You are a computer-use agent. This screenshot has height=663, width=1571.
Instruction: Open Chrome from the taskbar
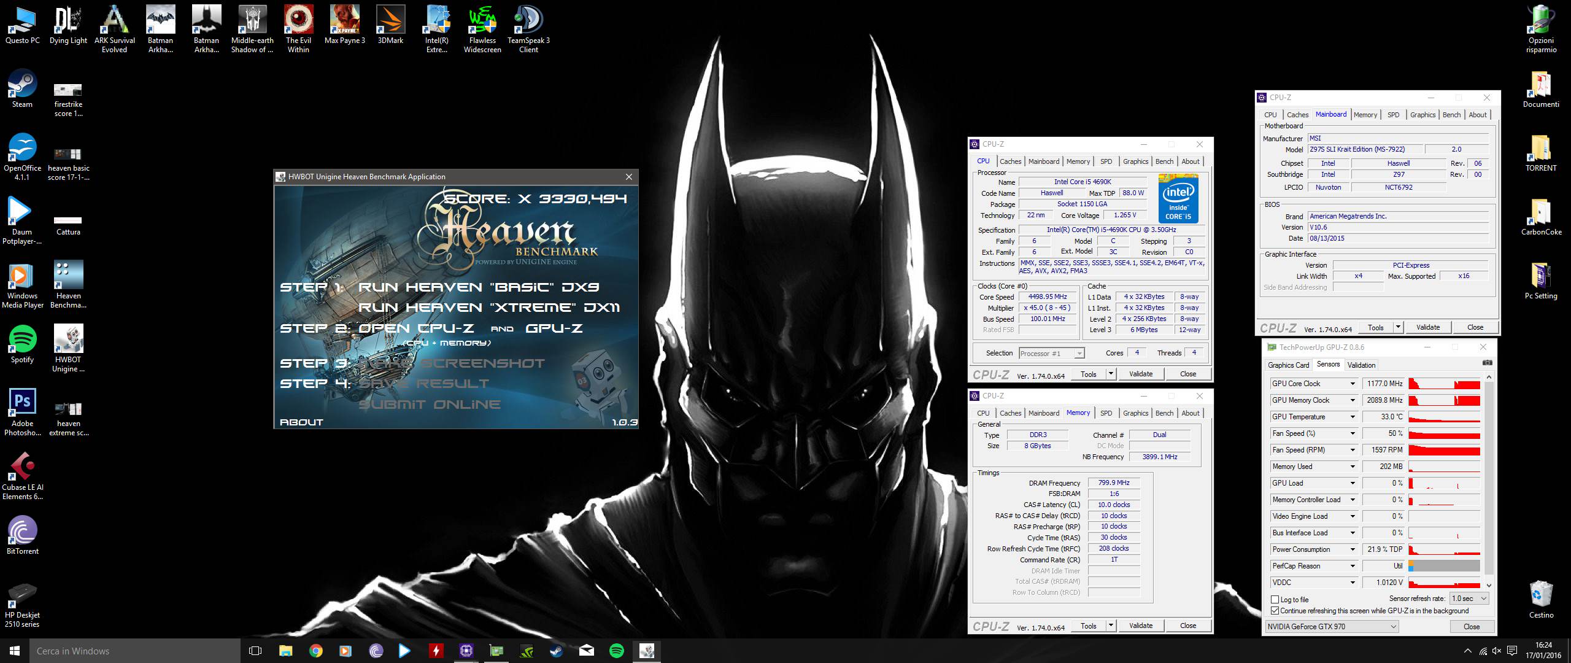(x=315, y=651)
